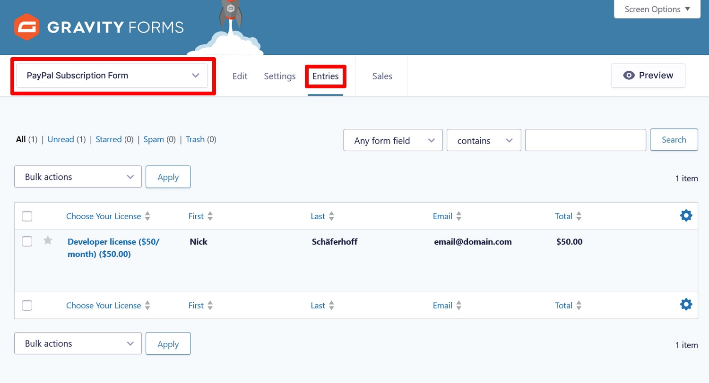709x383 pixels.
Task: Sort by Total column header arrows
Action: (x=579, y=216)
